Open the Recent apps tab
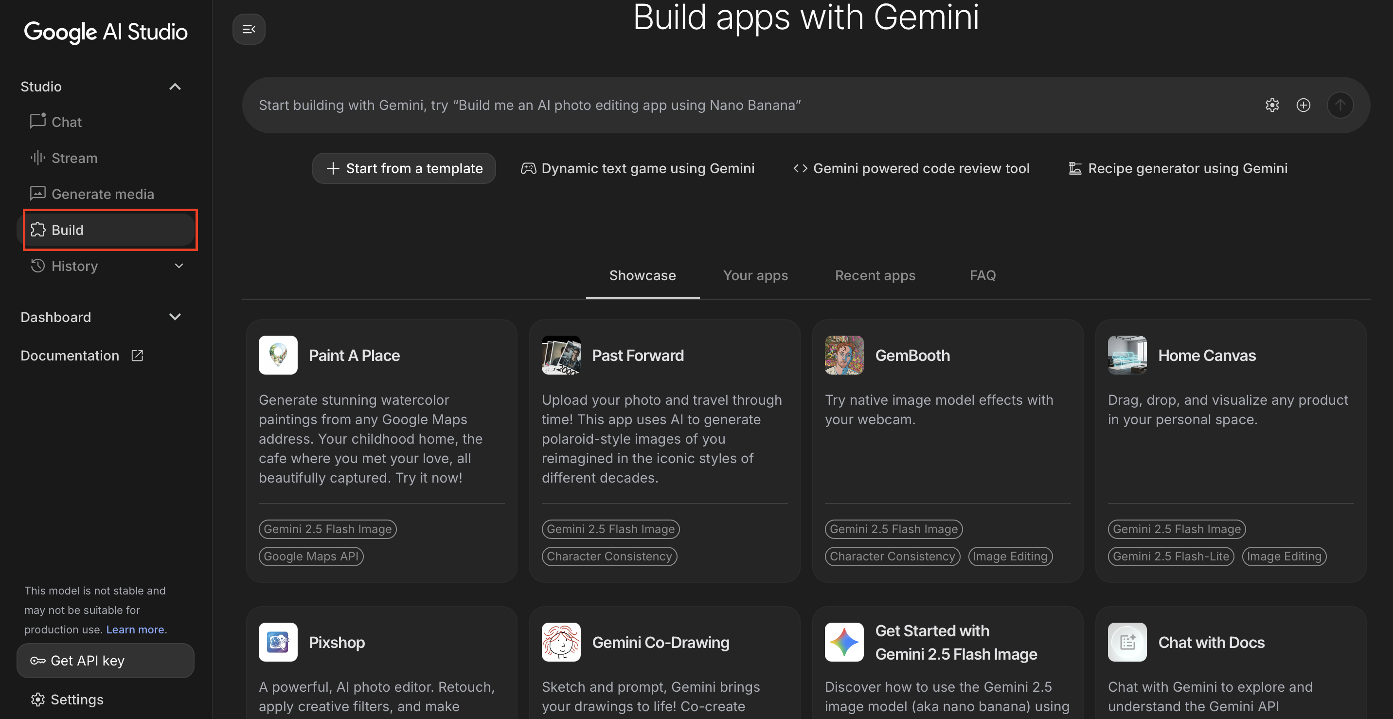The image size is (1393, 719). pos(875,275)
